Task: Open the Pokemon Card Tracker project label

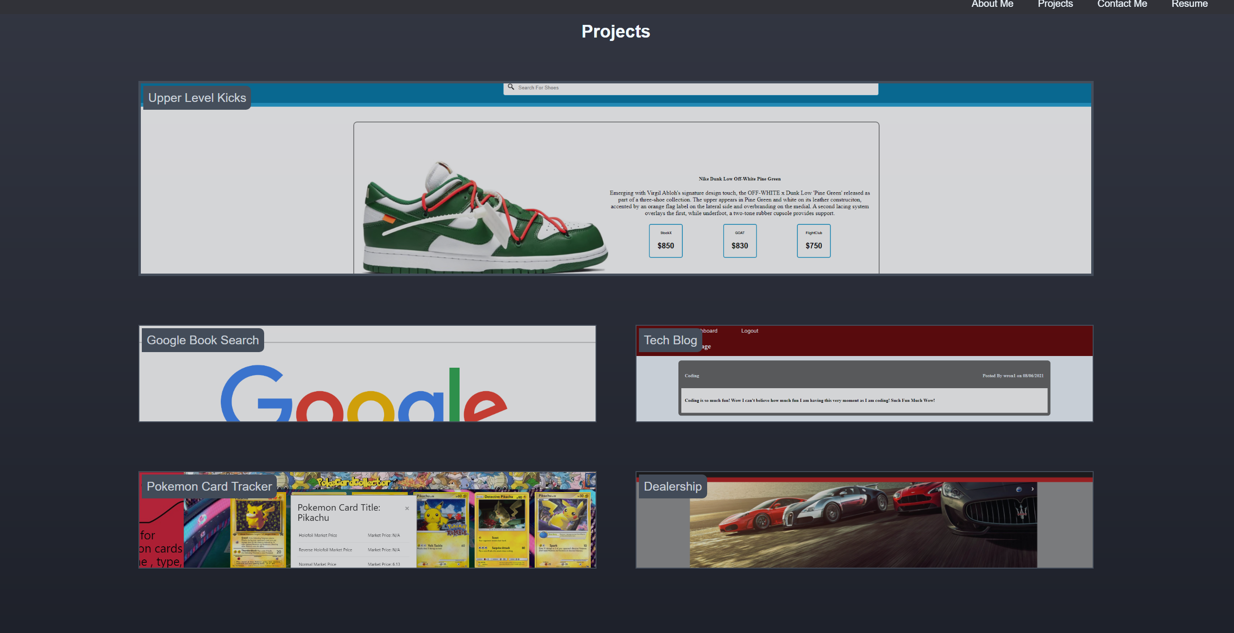Action: tap(209, 487)
